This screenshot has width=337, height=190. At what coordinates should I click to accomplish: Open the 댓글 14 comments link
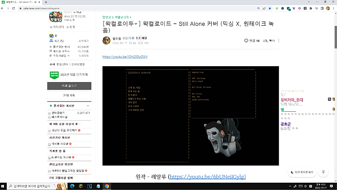pyautogui.click(x=252, y=40)
